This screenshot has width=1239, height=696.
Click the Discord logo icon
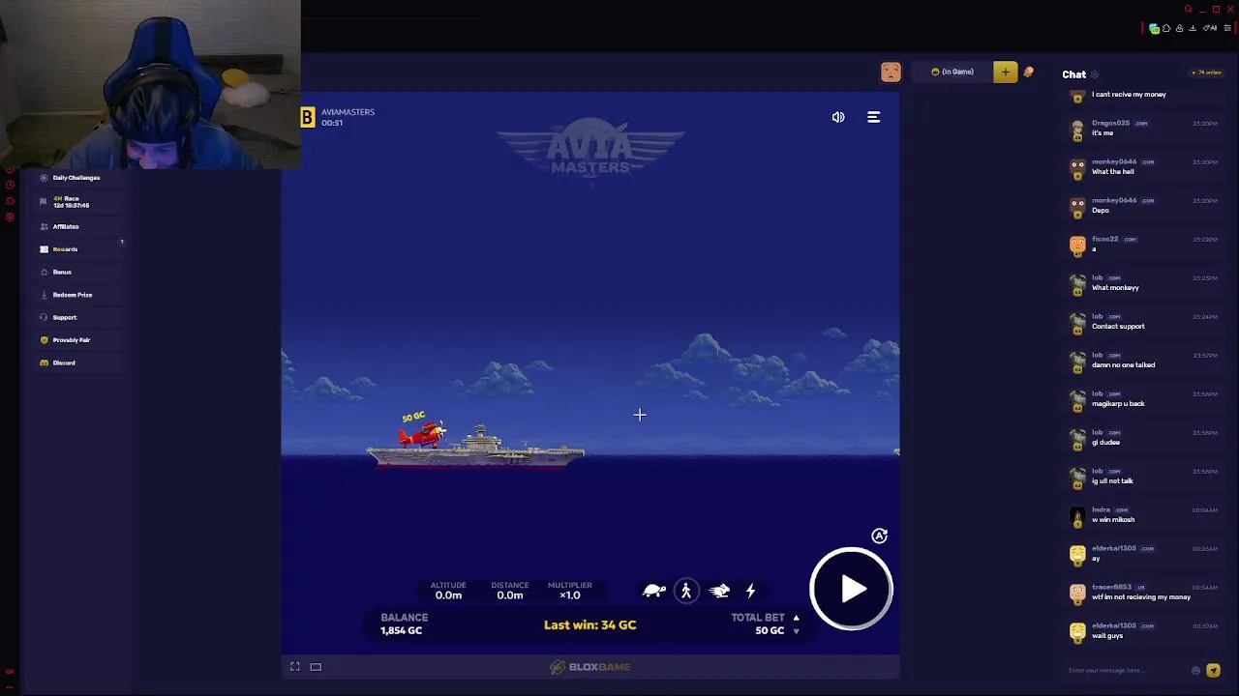44,362
